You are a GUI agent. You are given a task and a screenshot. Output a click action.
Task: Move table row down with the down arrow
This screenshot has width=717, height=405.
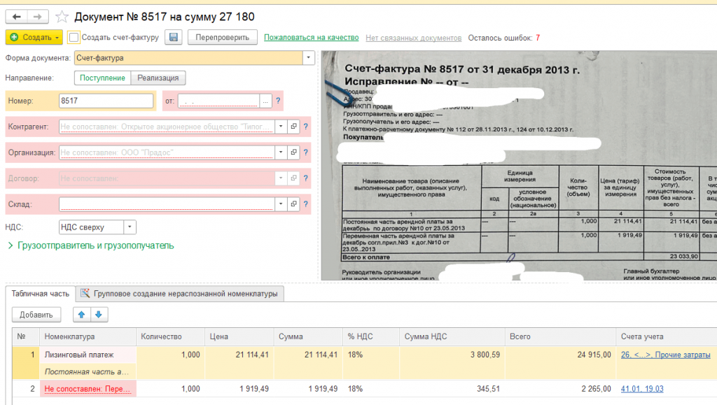pyautogui.click(x=99, y=315)
